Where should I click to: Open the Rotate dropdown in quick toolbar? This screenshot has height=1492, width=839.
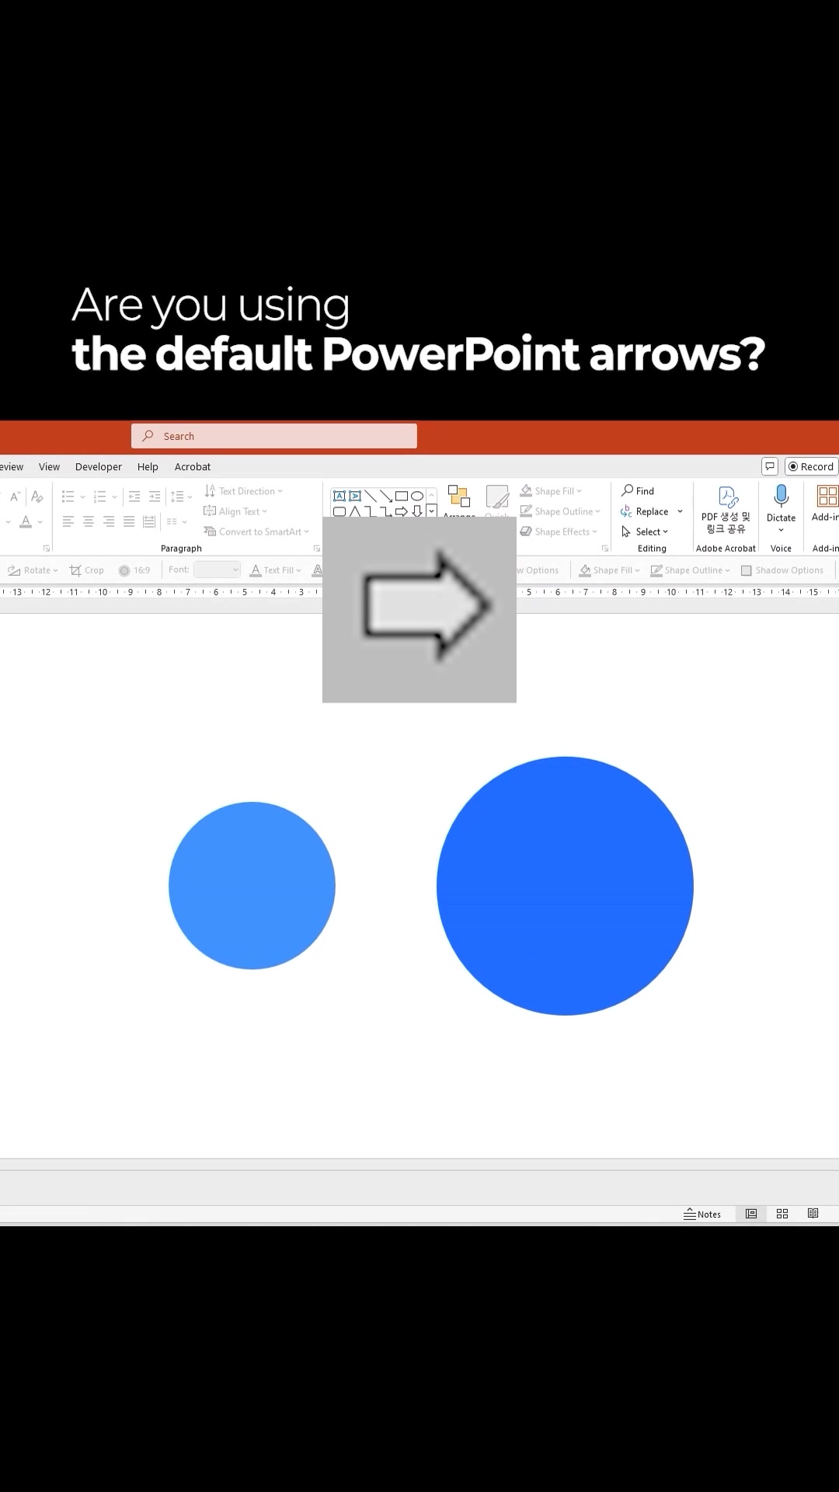(33, 570)
